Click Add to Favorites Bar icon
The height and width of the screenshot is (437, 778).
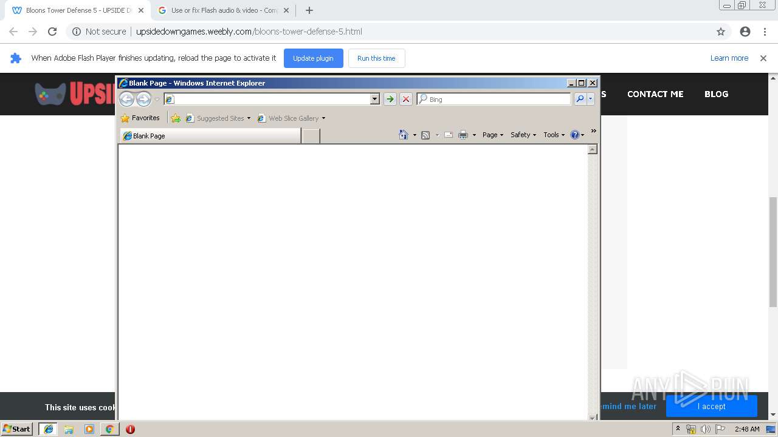click(176, 118)
